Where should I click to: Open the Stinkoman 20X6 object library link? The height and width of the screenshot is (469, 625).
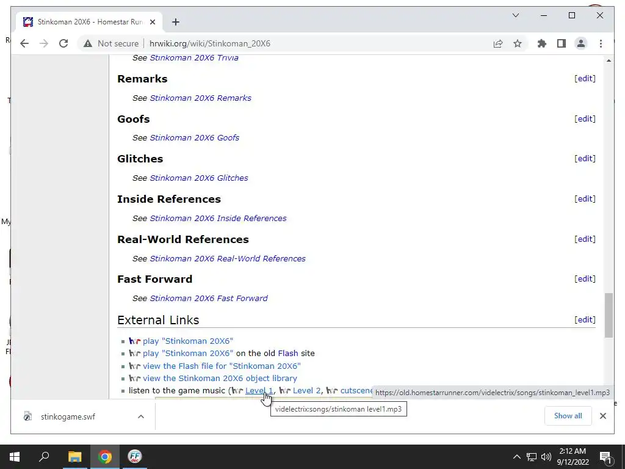[220, 379]
